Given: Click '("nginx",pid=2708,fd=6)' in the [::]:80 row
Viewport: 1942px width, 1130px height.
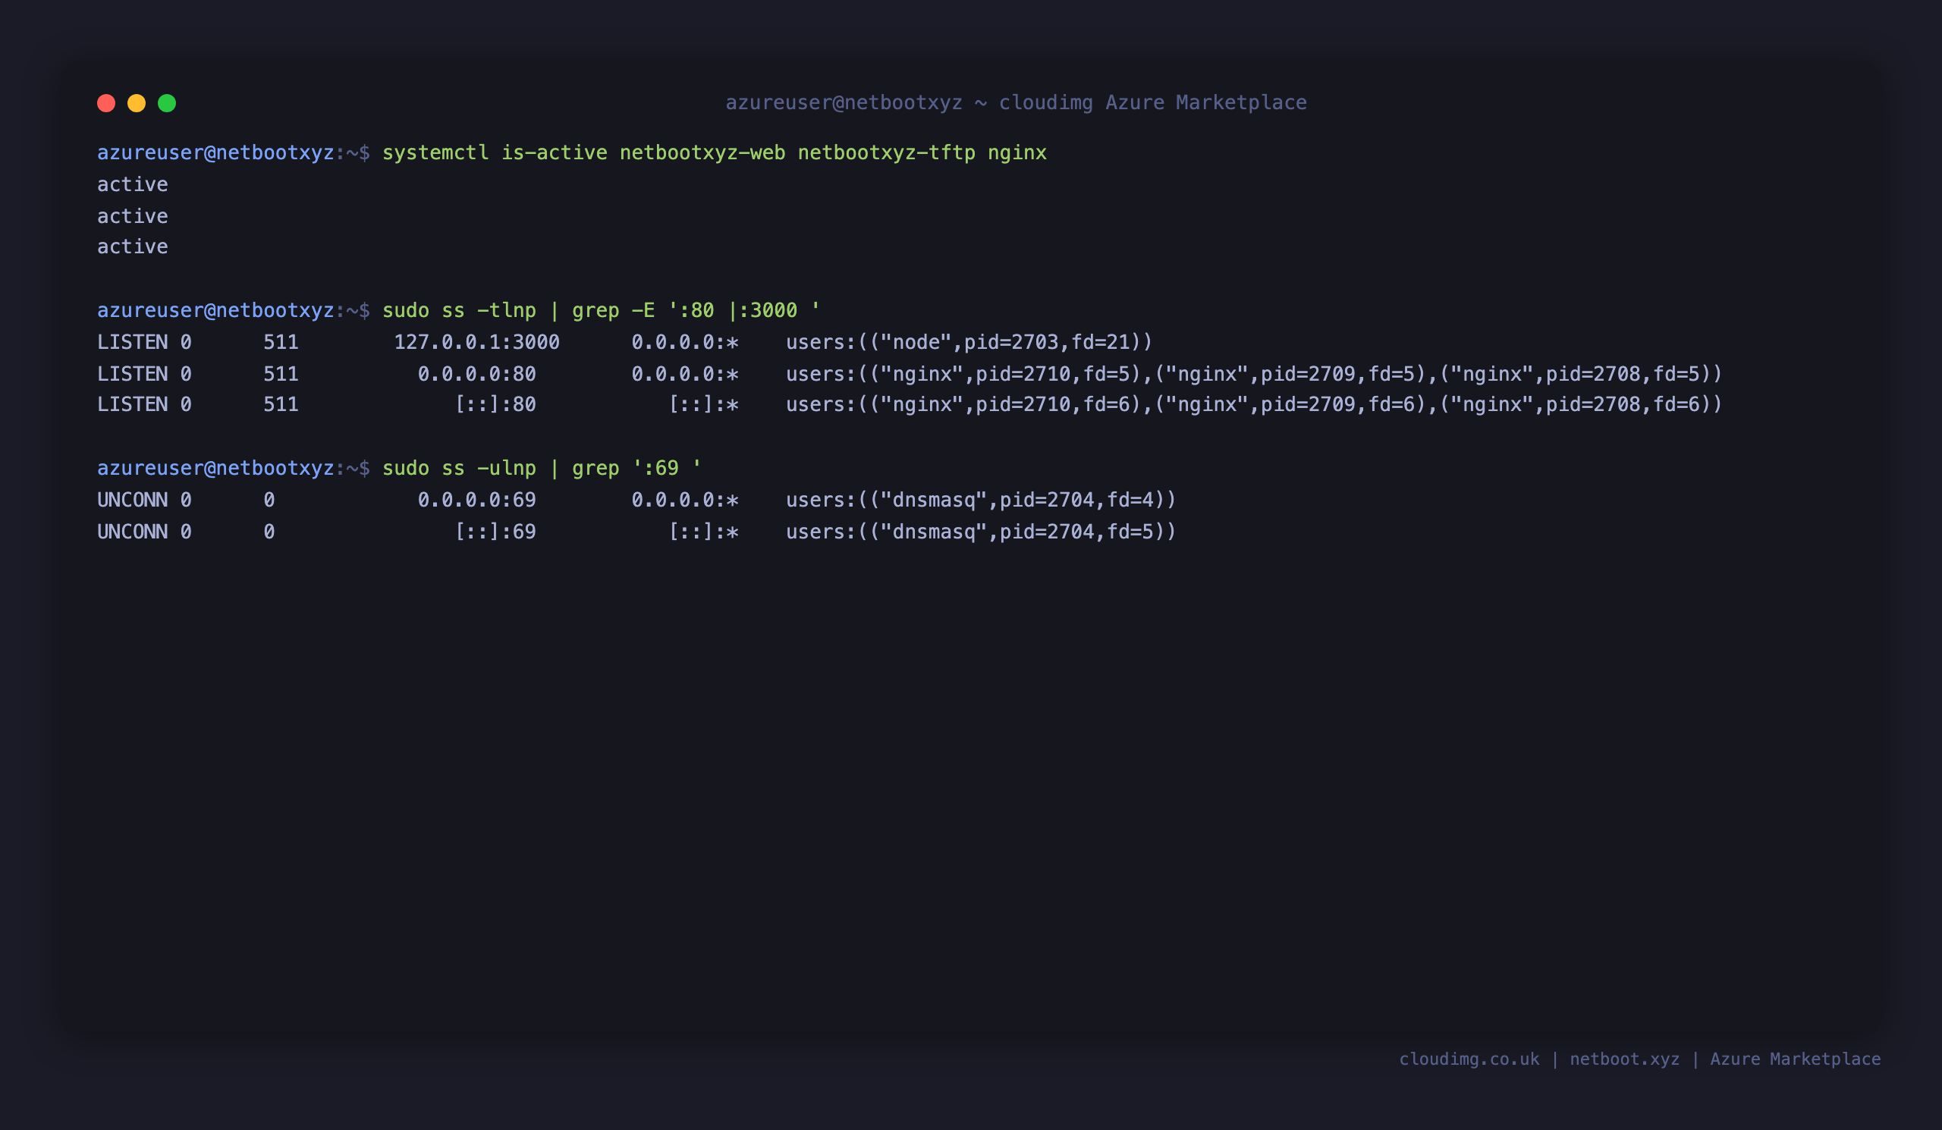Looking at the screenshot, I should pyautogui.click(x=1574, y=404).
